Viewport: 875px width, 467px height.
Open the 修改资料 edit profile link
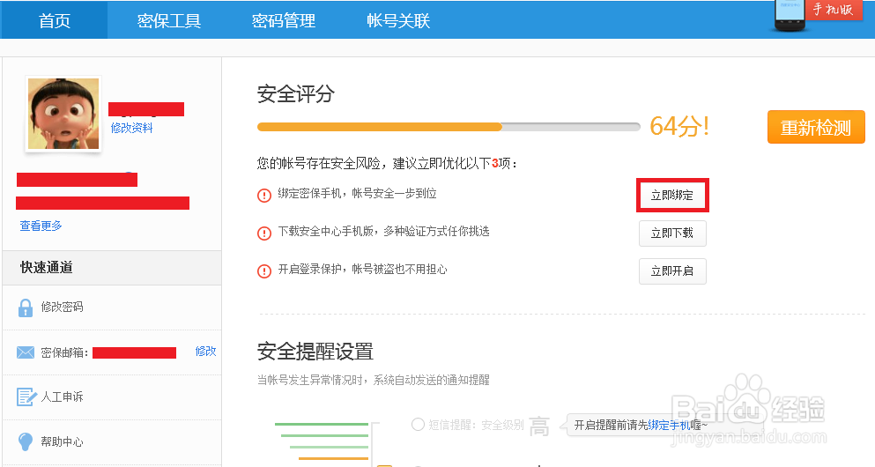[131, 128]
